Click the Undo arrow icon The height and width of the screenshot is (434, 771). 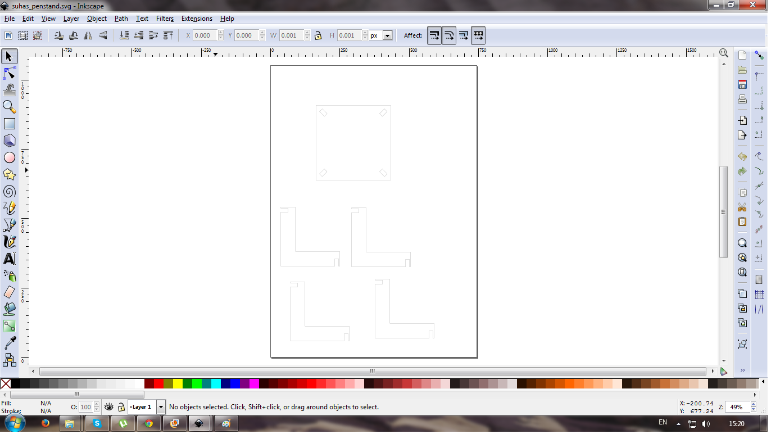pyautogui.click(x=742, y=156)
